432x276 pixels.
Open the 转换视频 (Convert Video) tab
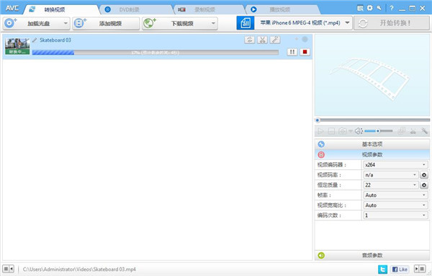(61, 9)
